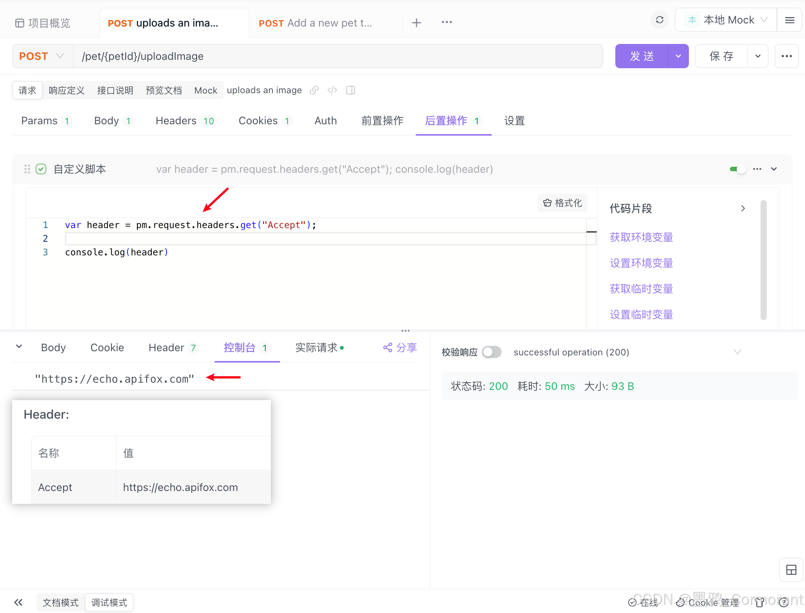The image size is (805, 613).
Task: Click empty line 2 in the script editor
Action: (330, 239)
